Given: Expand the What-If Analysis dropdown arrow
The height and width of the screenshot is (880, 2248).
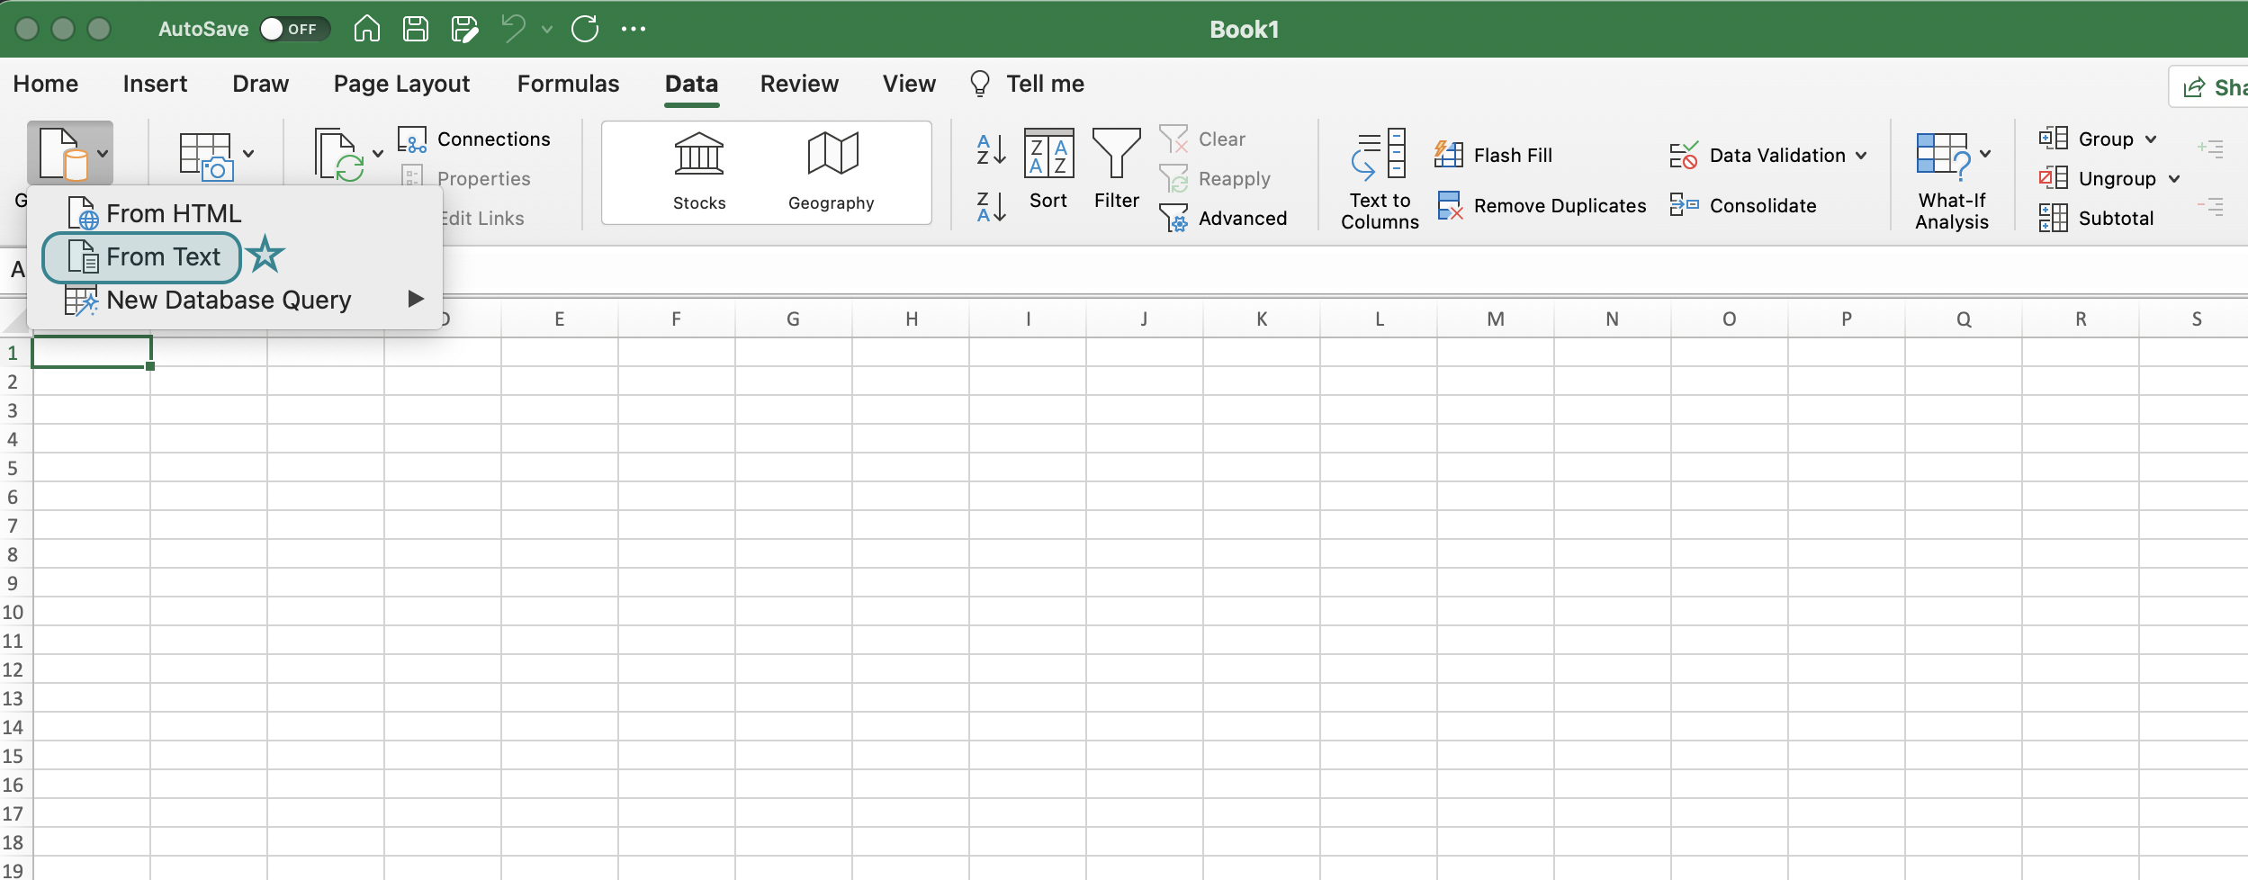Looking at the screenshot, I should [1985, 153].
